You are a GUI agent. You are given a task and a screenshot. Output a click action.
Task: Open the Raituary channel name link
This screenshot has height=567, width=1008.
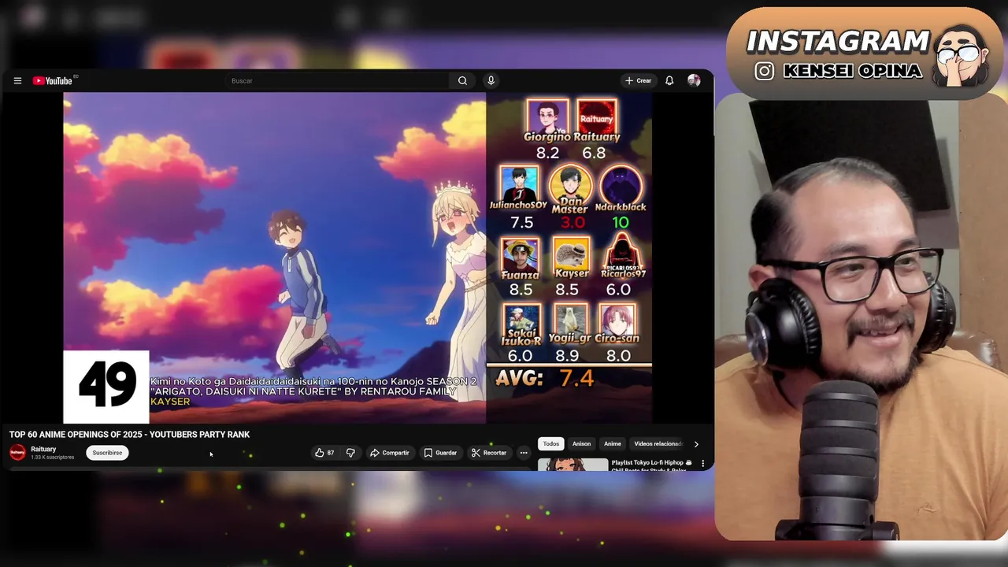click(44, 449)
